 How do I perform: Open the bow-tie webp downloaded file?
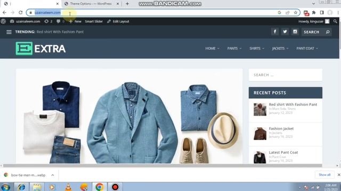(x=28, y=175)
